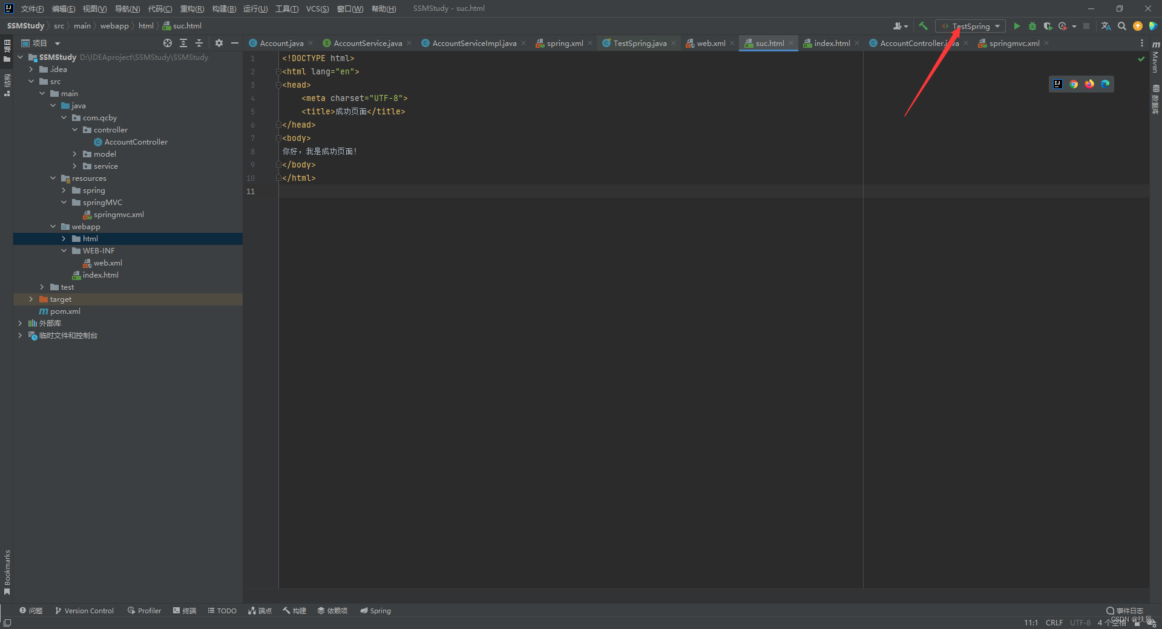The image size is (1162, 629).
Task: Select AccountController in the project tree
Action: click(136, 142)
